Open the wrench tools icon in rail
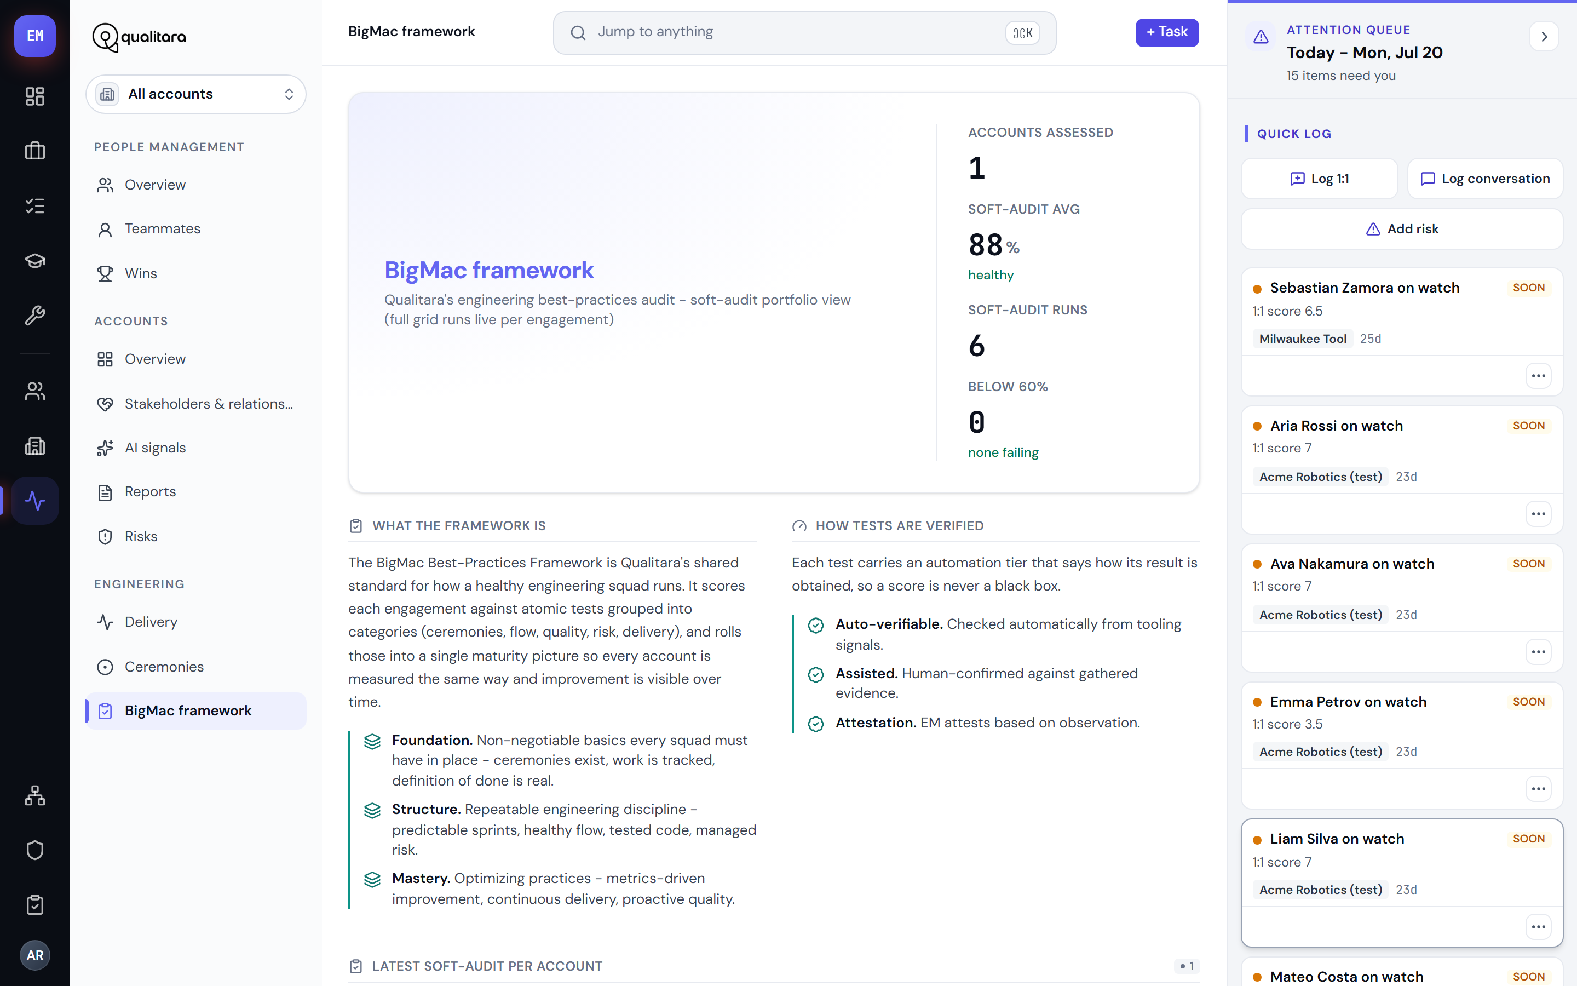Viewport: 1577px width, 986px height. tap(35, 316)
